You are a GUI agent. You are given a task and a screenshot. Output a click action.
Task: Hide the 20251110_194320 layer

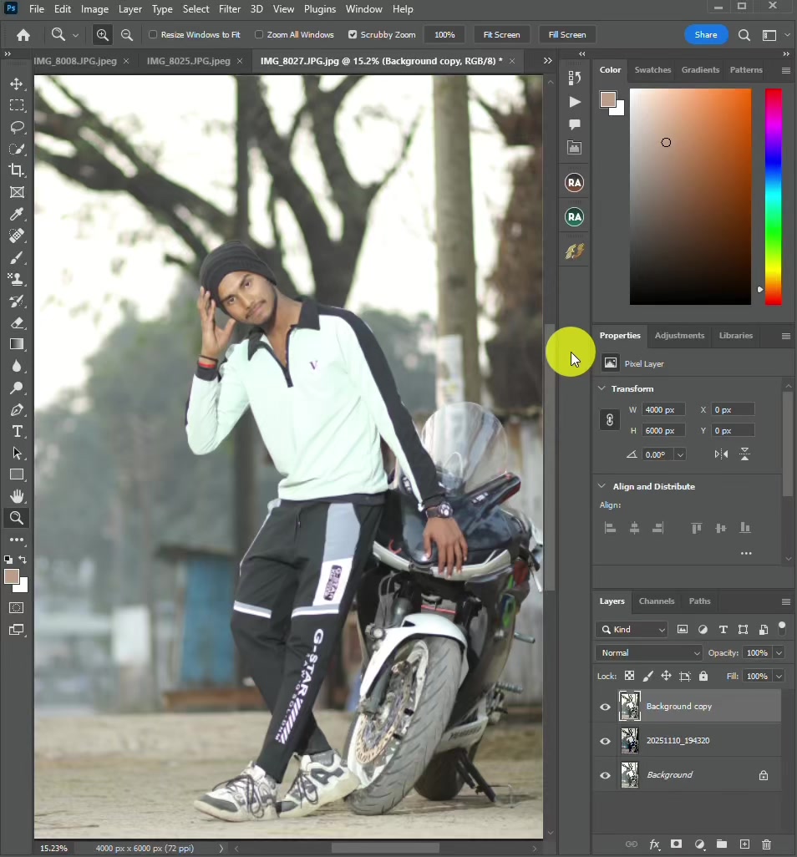605,741
